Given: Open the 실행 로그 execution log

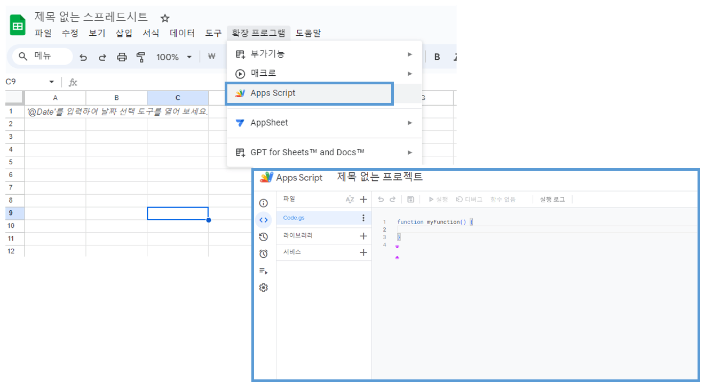Looking at the screenshot, I should (552, 199).
